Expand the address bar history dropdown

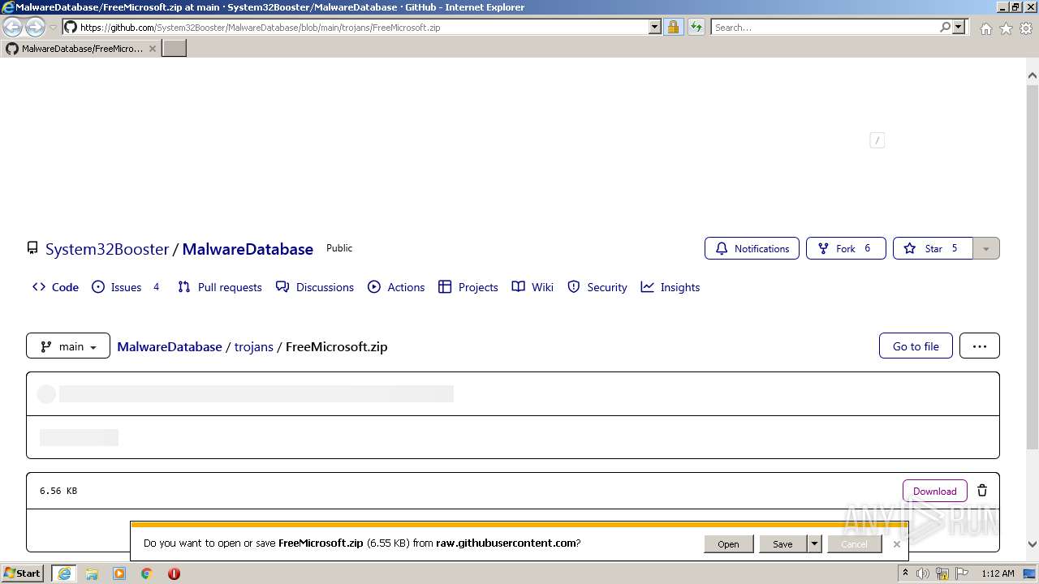(x=655, y=27)
